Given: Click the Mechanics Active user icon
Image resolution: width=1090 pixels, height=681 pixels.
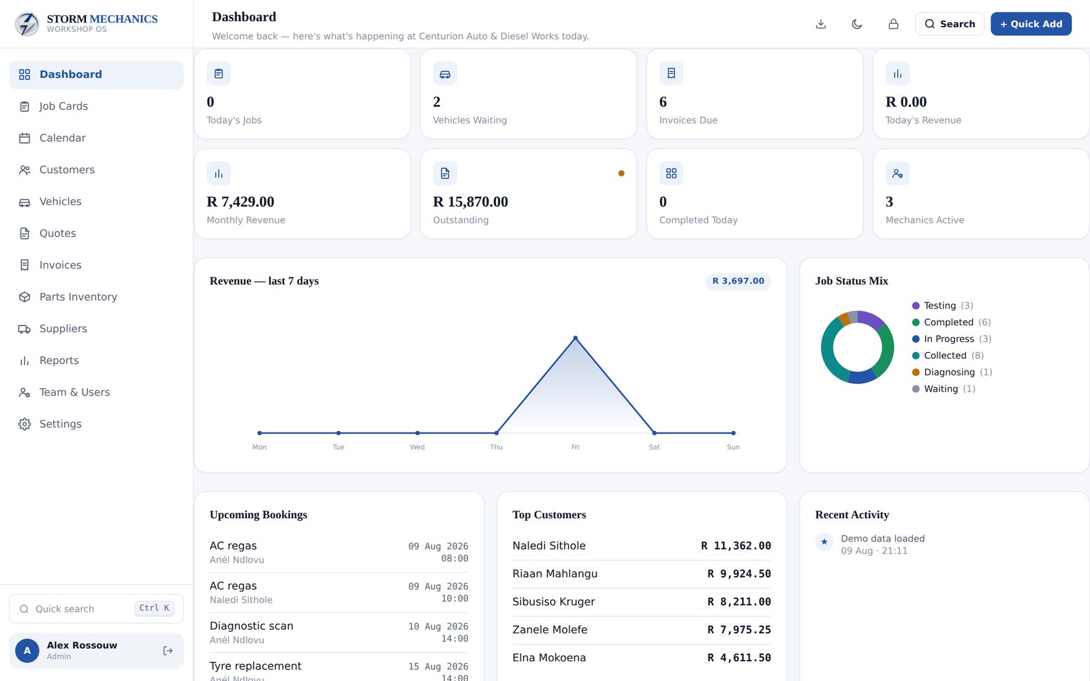Looking at the screenshot, I should click(897, 174).
